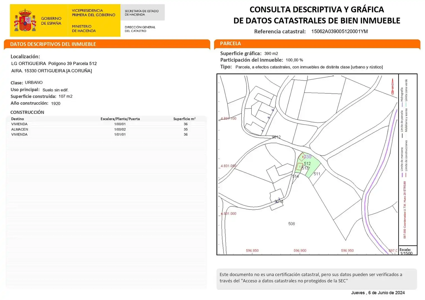Select 'VIVIENDA' in the 1/01/01 row
This screenshot has height=300, width=425.
19,134
